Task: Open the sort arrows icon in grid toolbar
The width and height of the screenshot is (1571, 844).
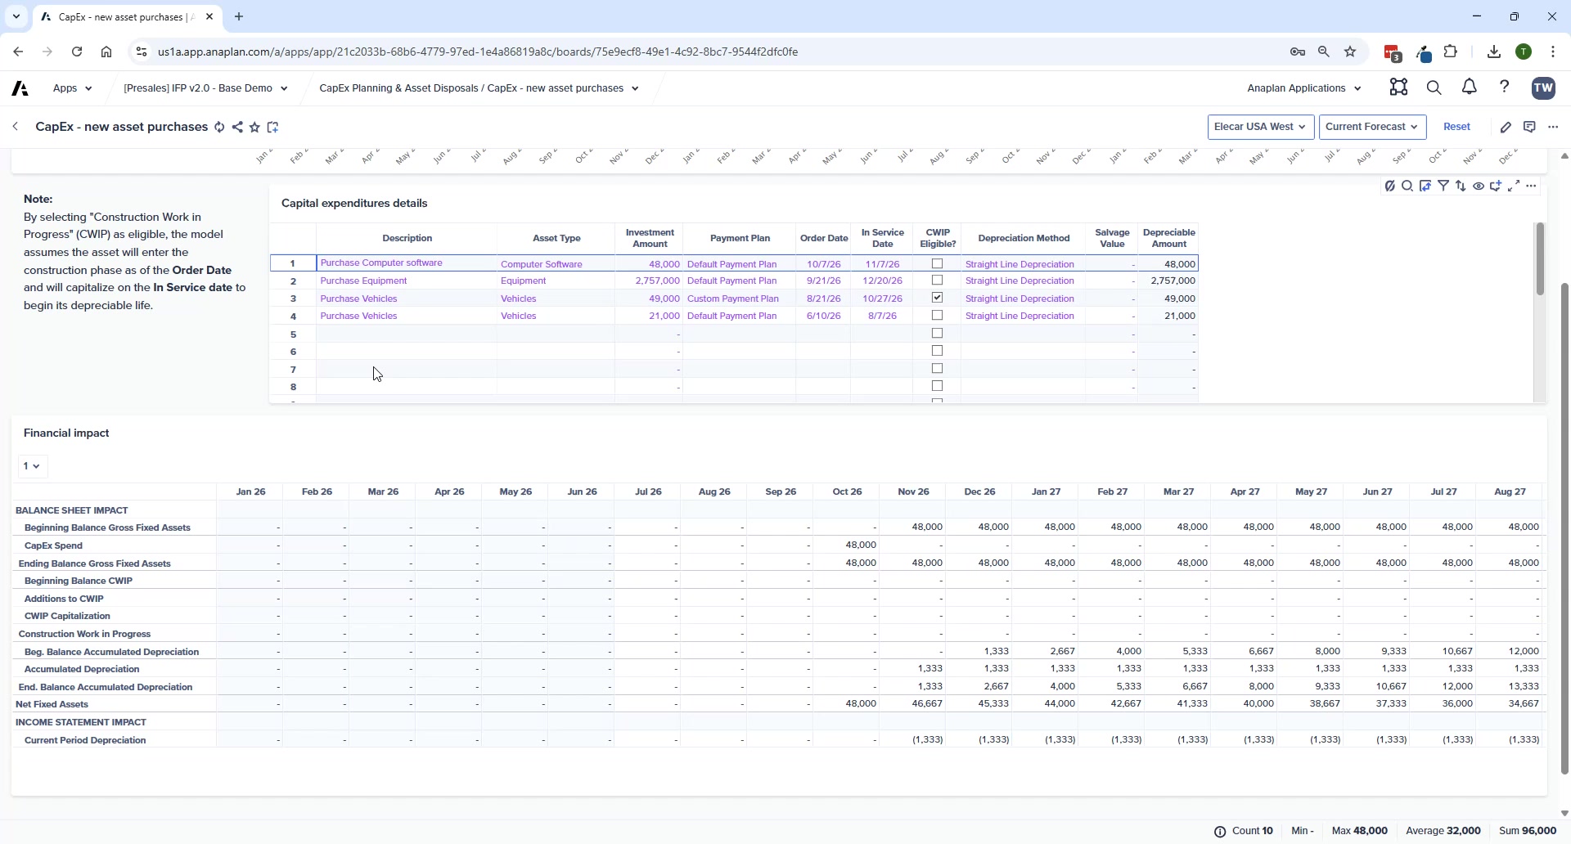Action: point(1461,186)
